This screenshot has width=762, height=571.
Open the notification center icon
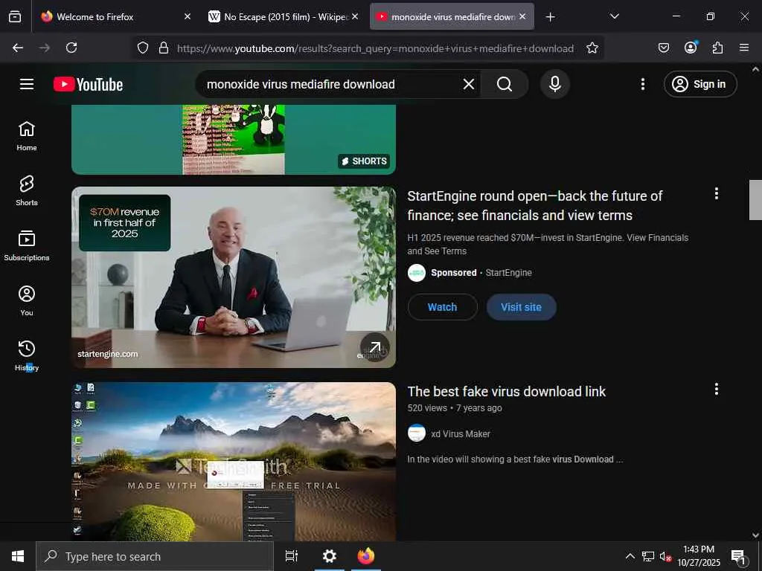(739, 556)
